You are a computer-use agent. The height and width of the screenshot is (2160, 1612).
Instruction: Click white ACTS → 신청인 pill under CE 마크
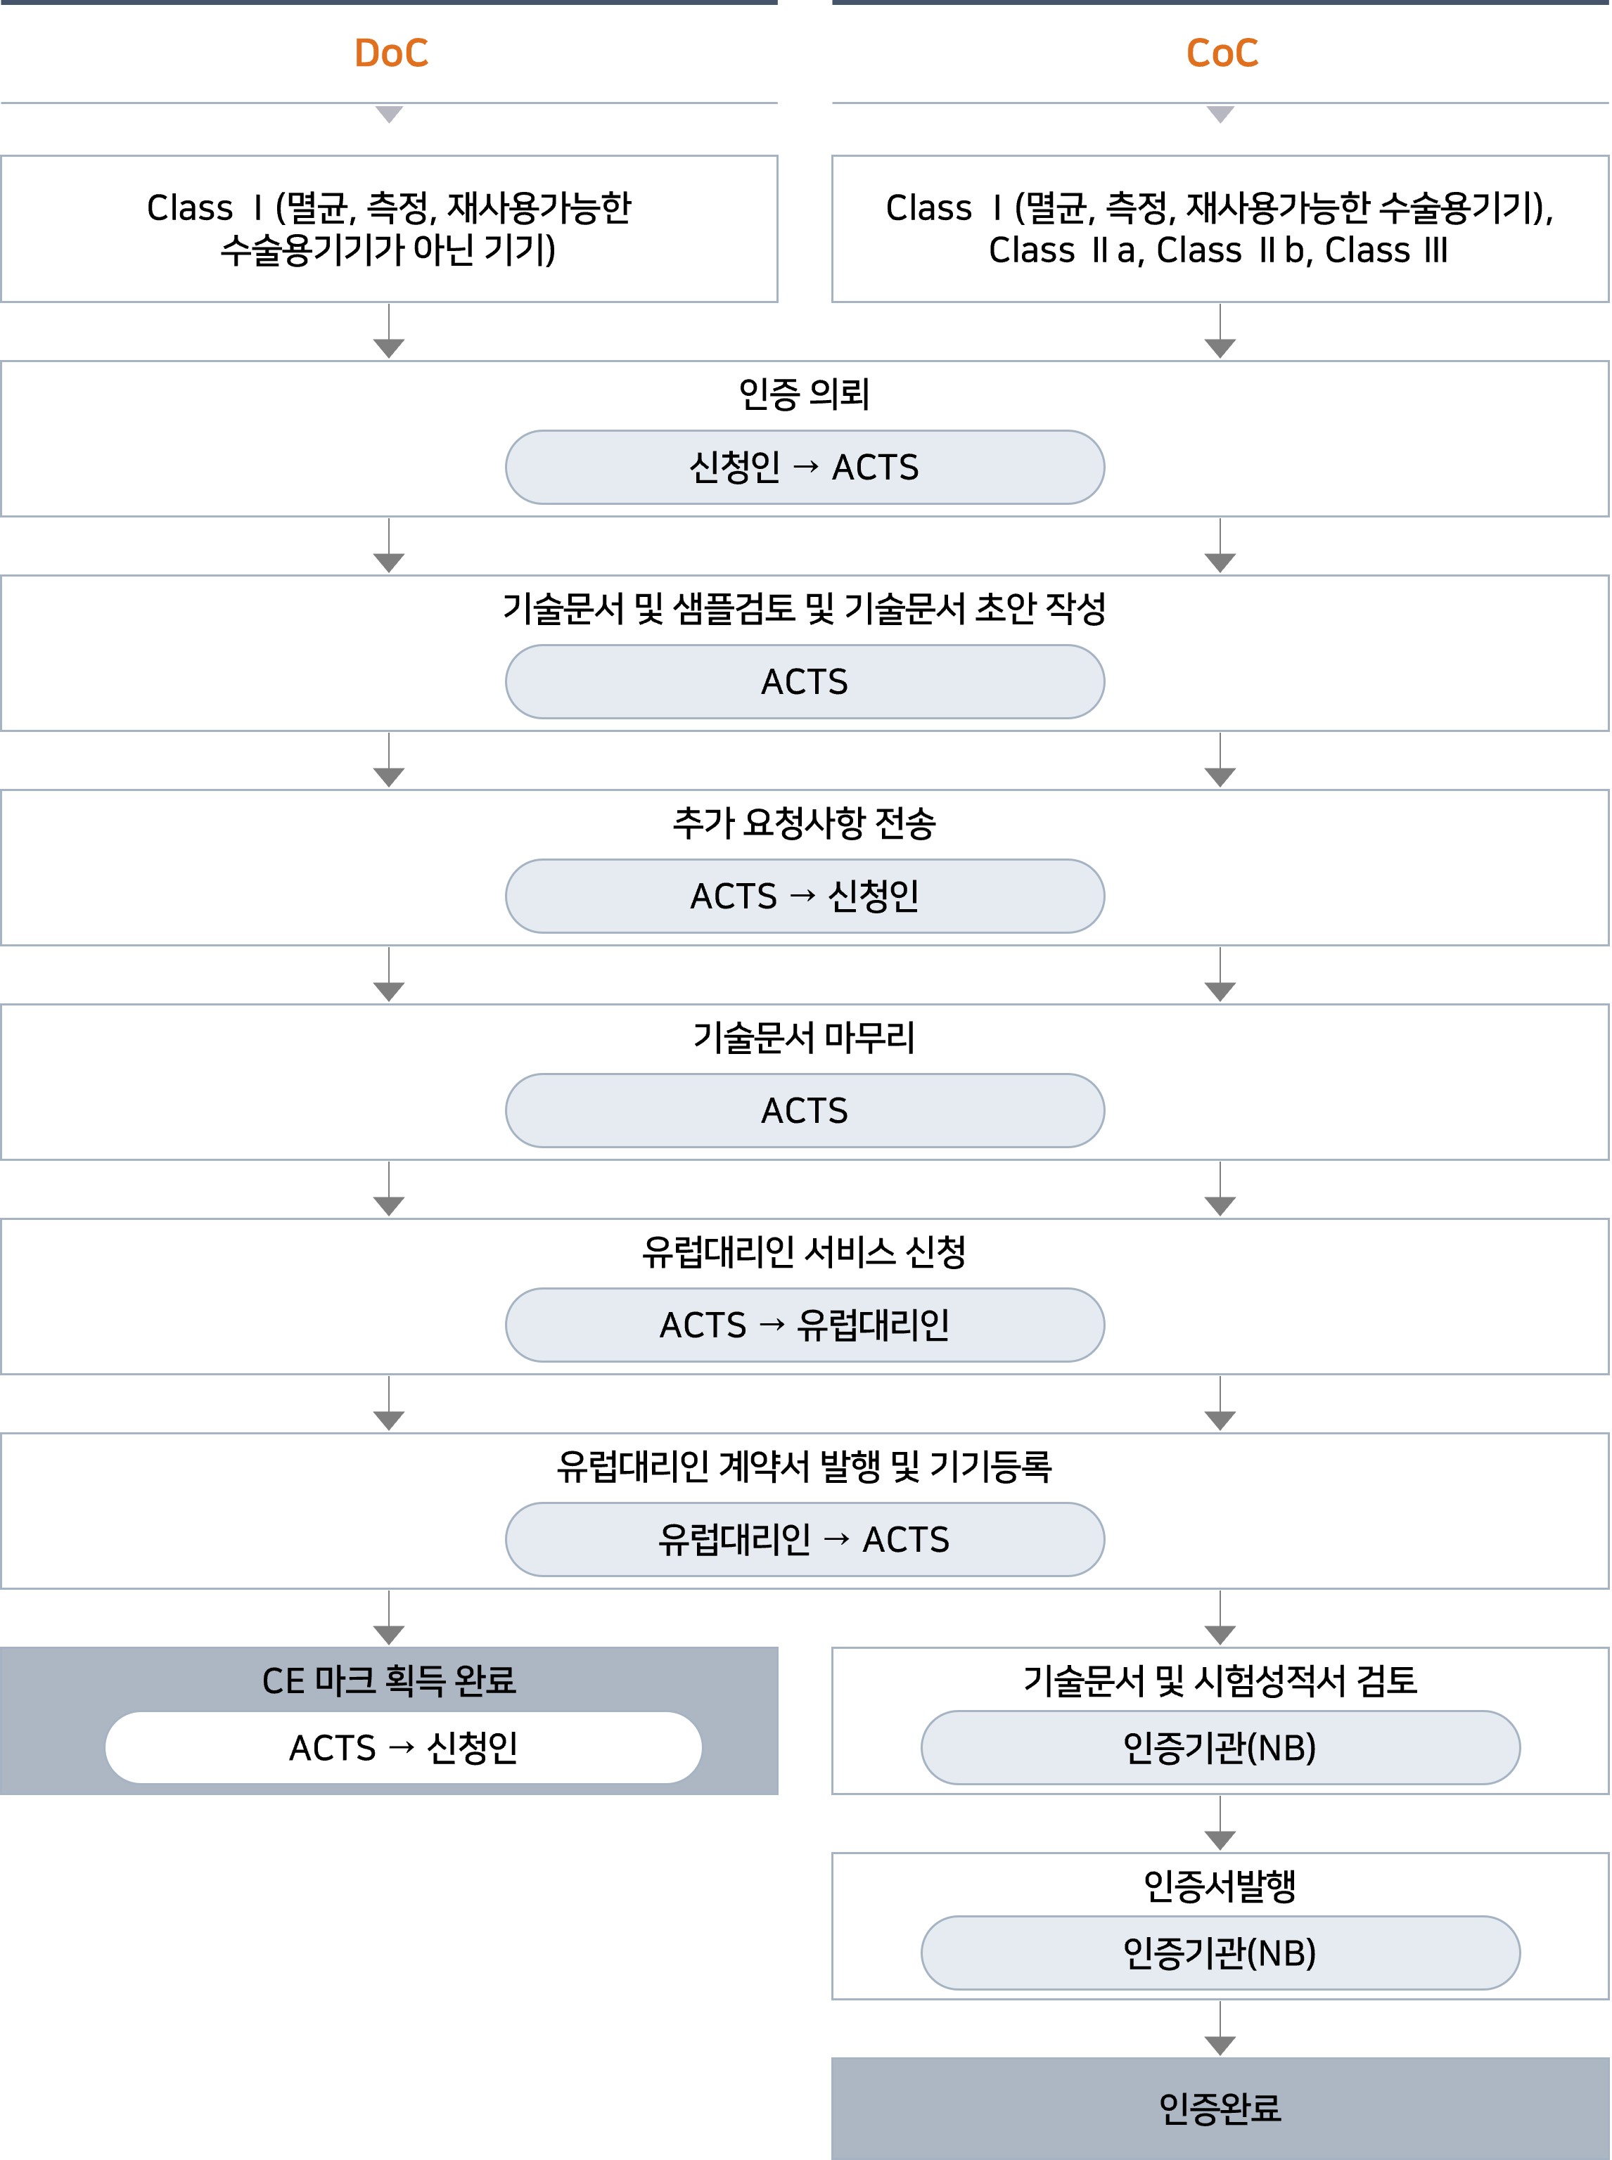coord(403,1747)
